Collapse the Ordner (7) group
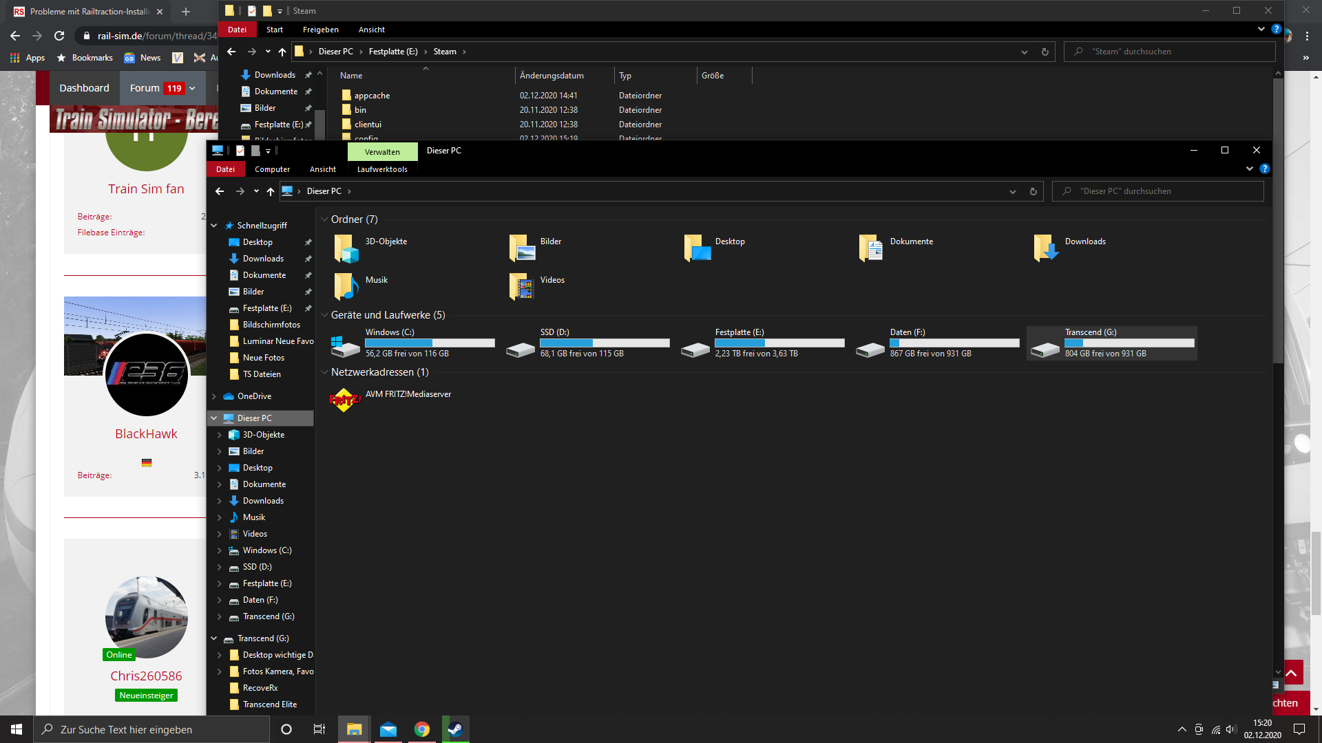 [x=324, y=219]
